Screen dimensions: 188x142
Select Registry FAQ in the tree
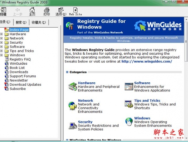pyautogui.click(x=20, y=59)
